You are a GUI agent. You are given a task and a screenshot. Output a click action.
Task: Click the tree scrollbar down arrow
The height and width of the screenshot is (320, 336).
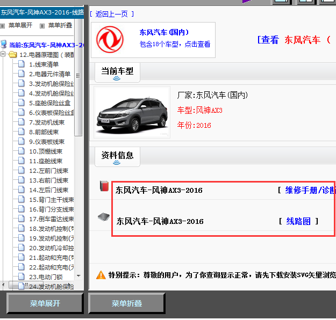[78, 275]
